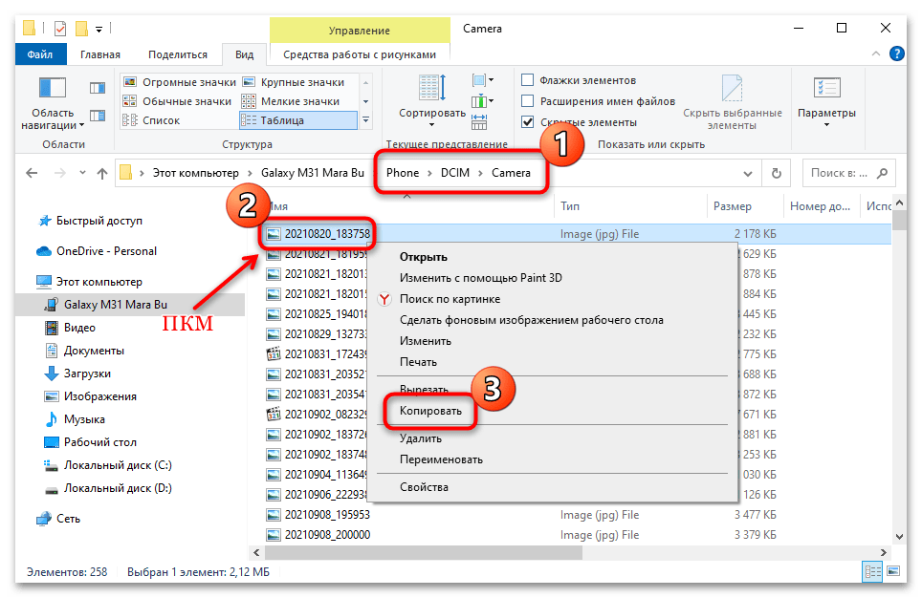Click the Back arrow navigation button
This screenshot has height=598, width=922.
pos(32,173)
